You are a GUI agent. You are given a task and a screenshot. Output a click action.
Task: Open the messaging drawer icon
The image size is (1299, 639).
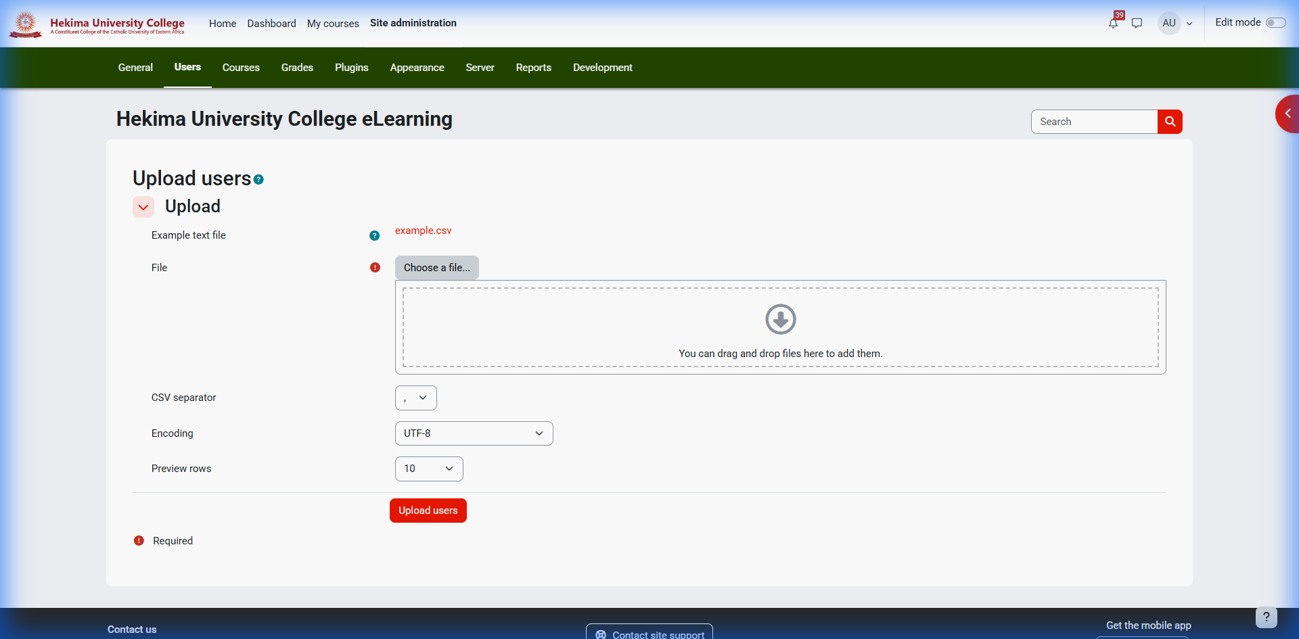[1137, 23]
